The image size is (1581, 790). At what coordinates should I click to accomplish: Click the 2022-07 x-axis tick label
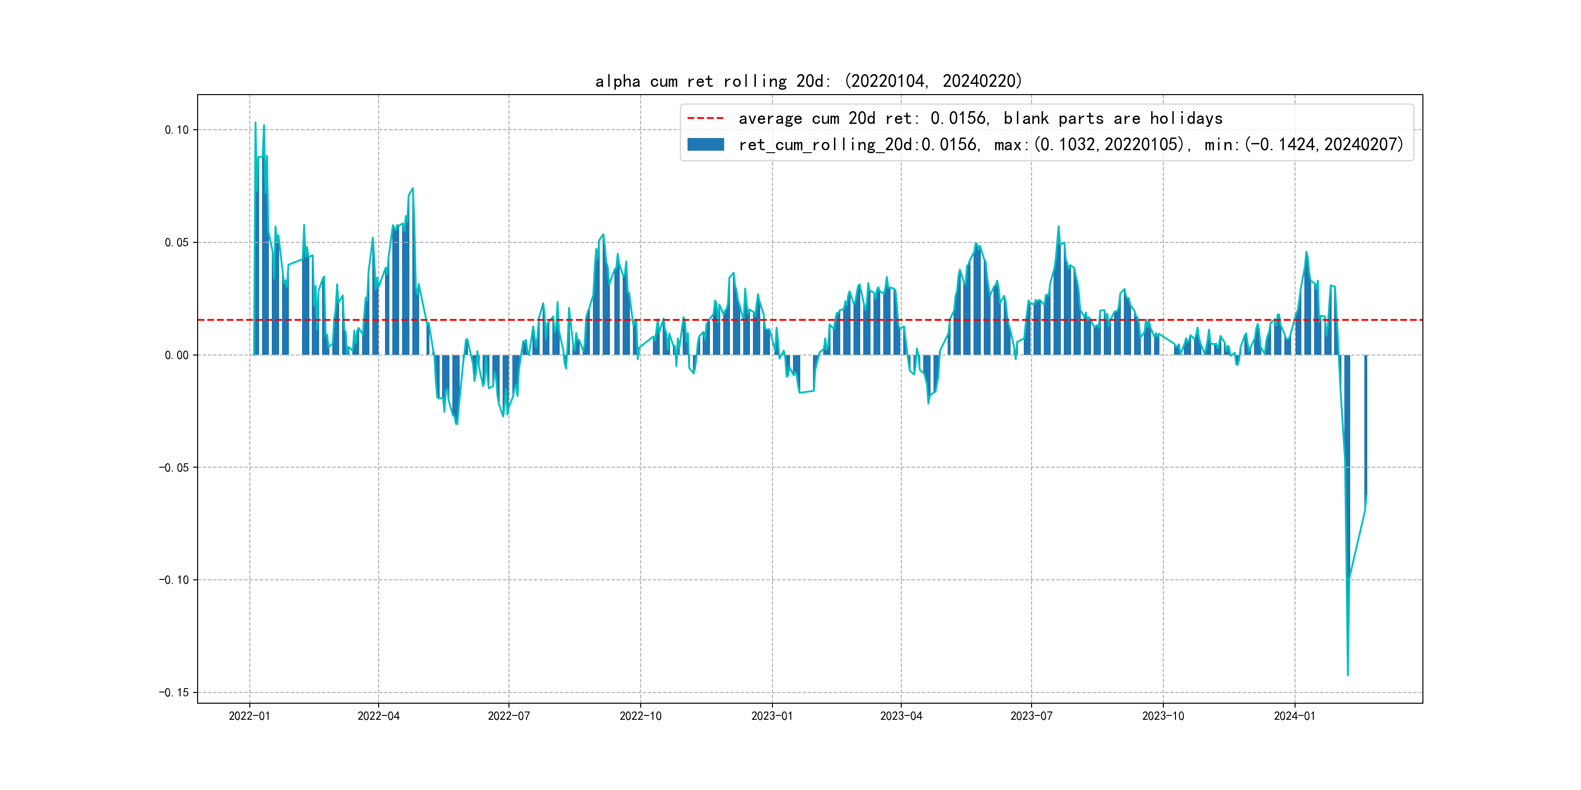pyautogui.click(x=509, y=716)
